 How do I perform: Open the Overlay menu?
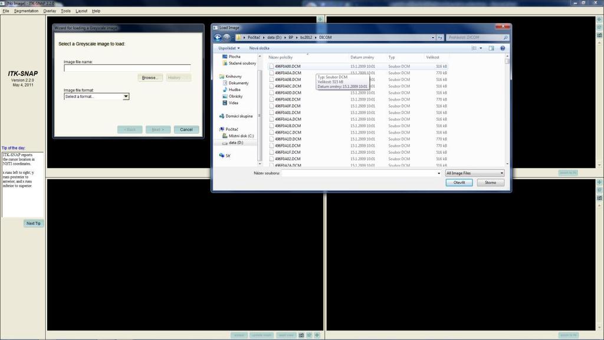(x=50, y=11)
